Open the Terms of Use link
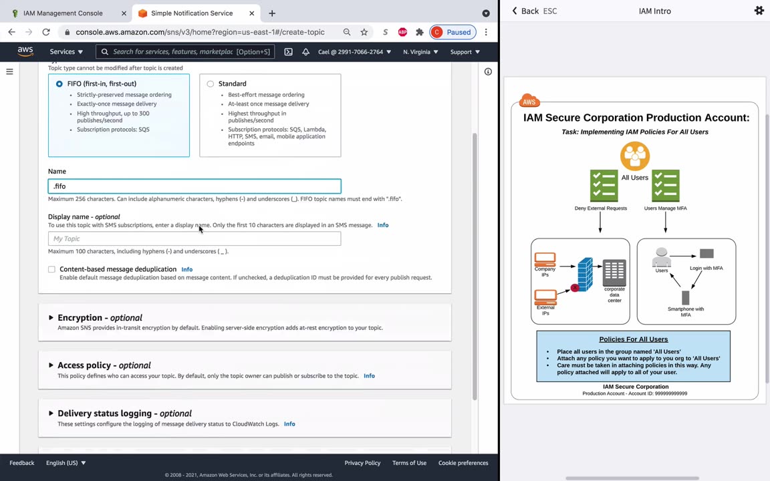This screenshot has width=770, height=481. point(409,463)
